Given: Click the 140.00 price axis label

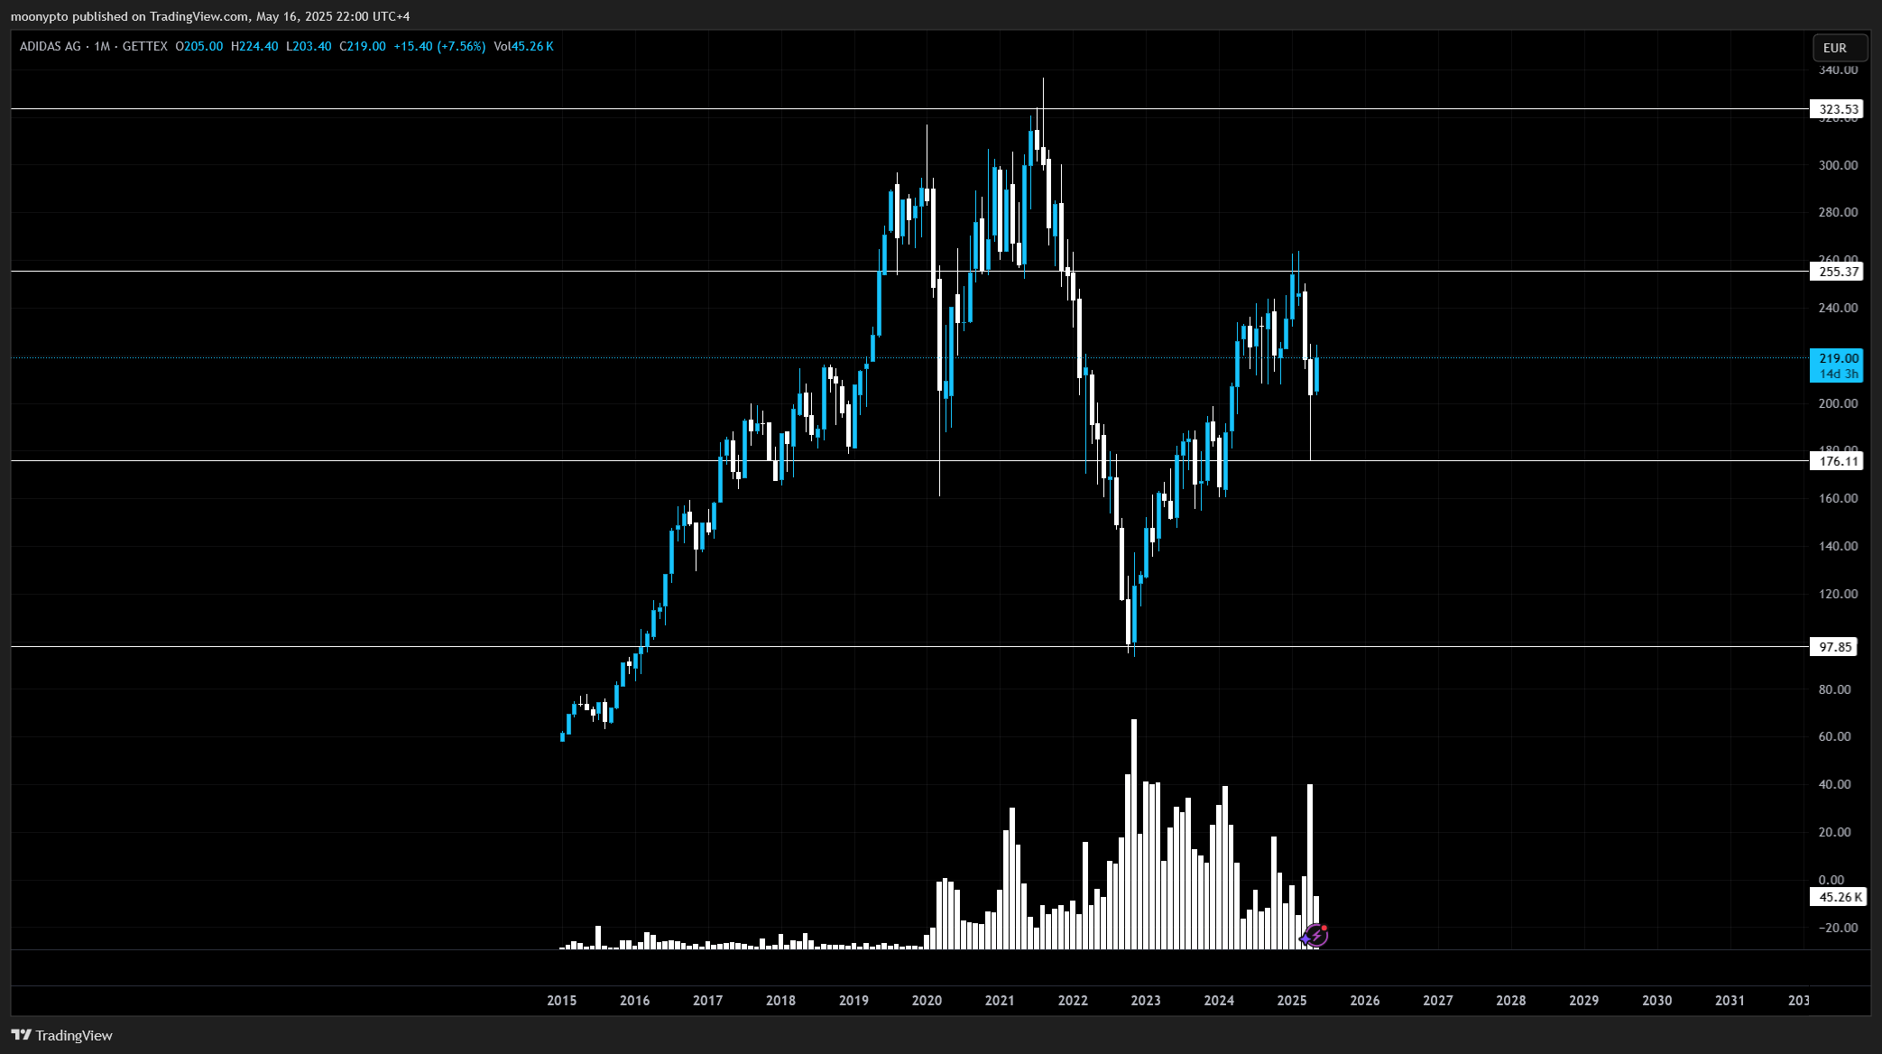Looking at the screenshot, I should tap(1838, 546).
